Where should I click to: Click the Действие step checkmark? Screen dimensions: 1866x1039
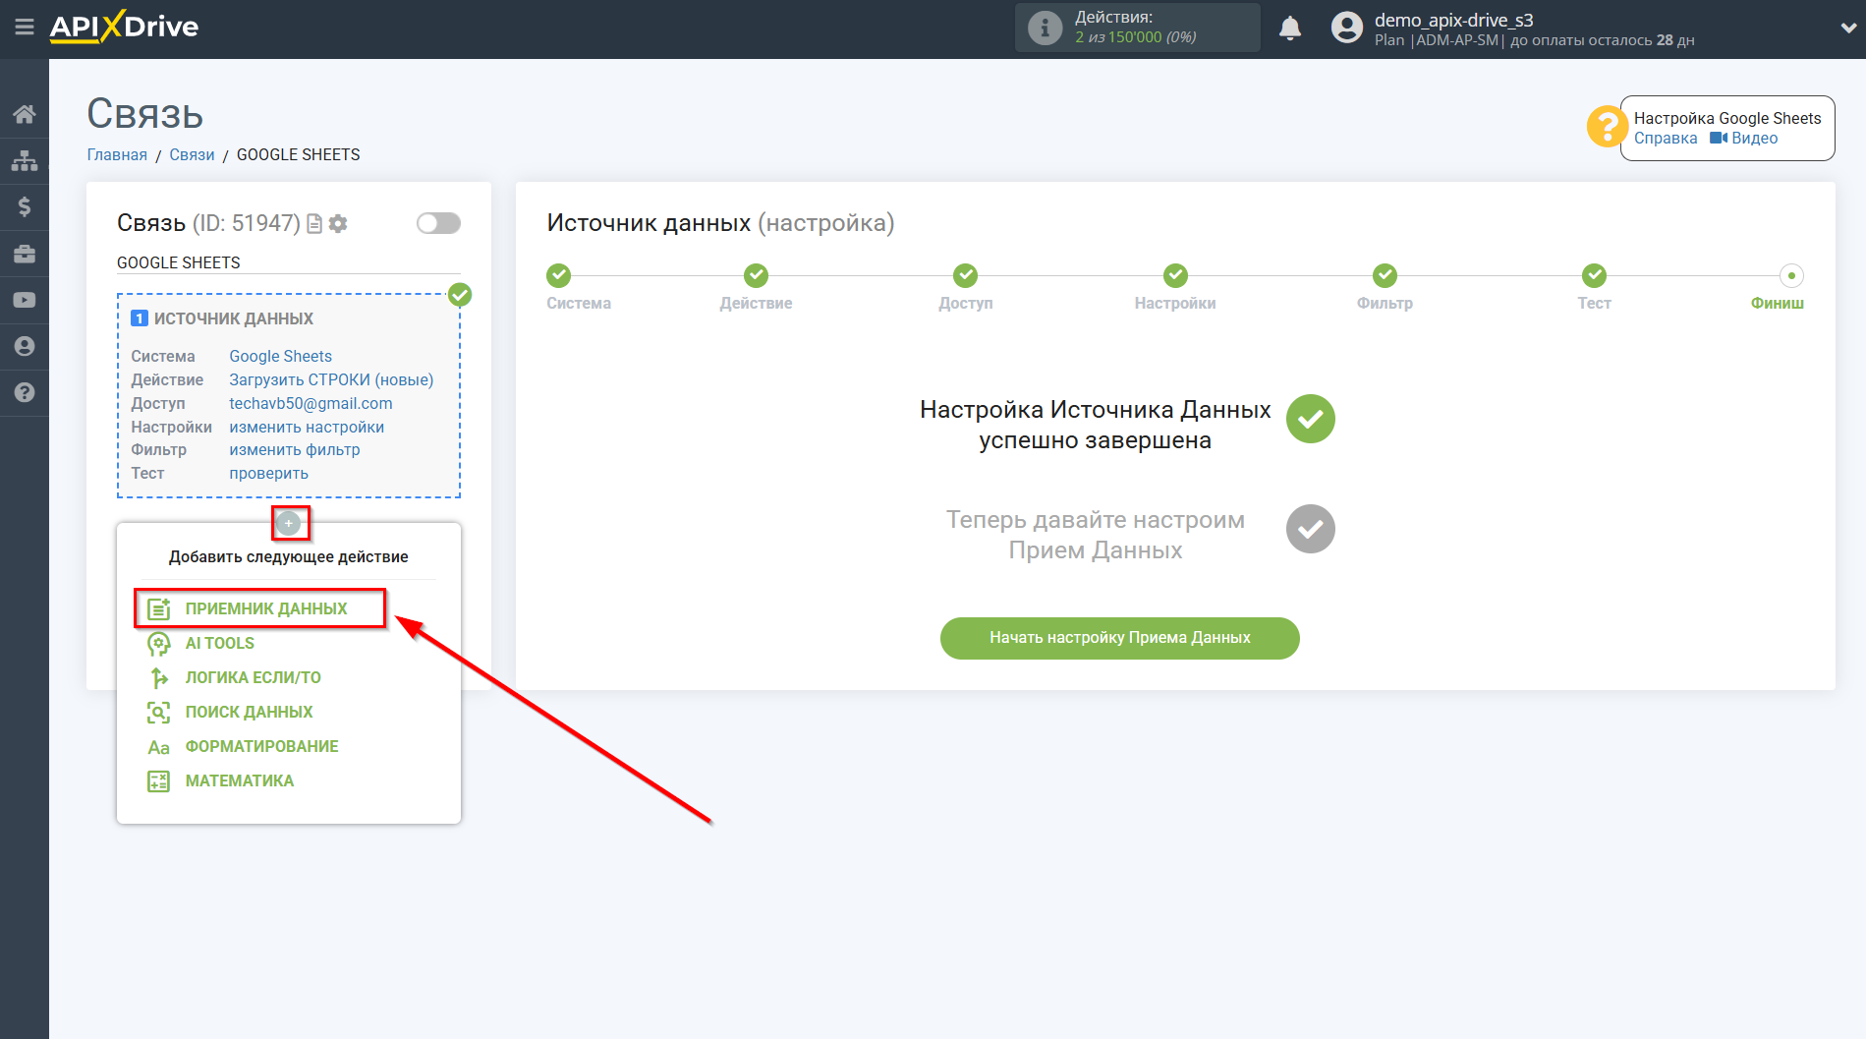click(756, 275)
